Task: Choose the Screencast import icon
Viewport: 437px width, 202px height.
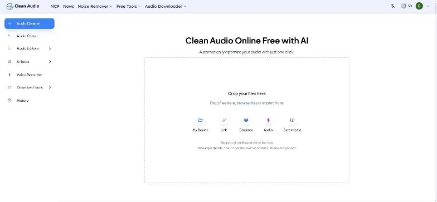Action: click(x=292, y=120)
